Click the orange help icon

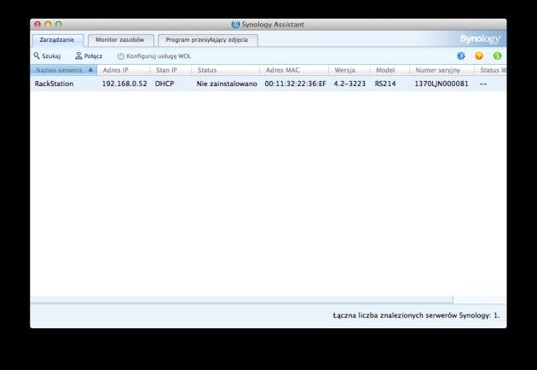(479, 56)
